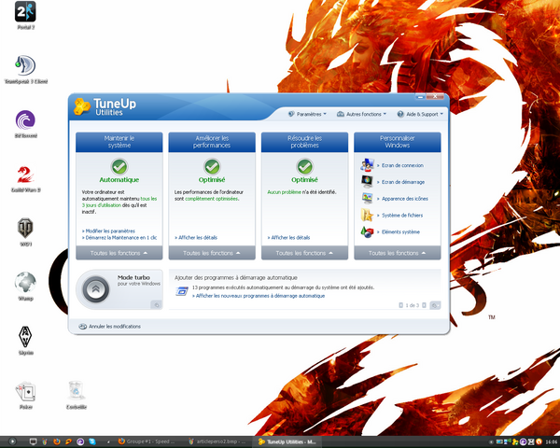Screen dimensions: 560x448
Task: Open notification settings dropdown beside 1 de 3
Action: point(435,305)
